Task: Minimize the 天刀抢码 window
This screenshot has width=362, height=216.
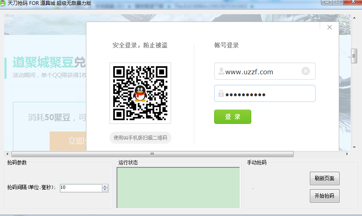Action: [327, 2]
